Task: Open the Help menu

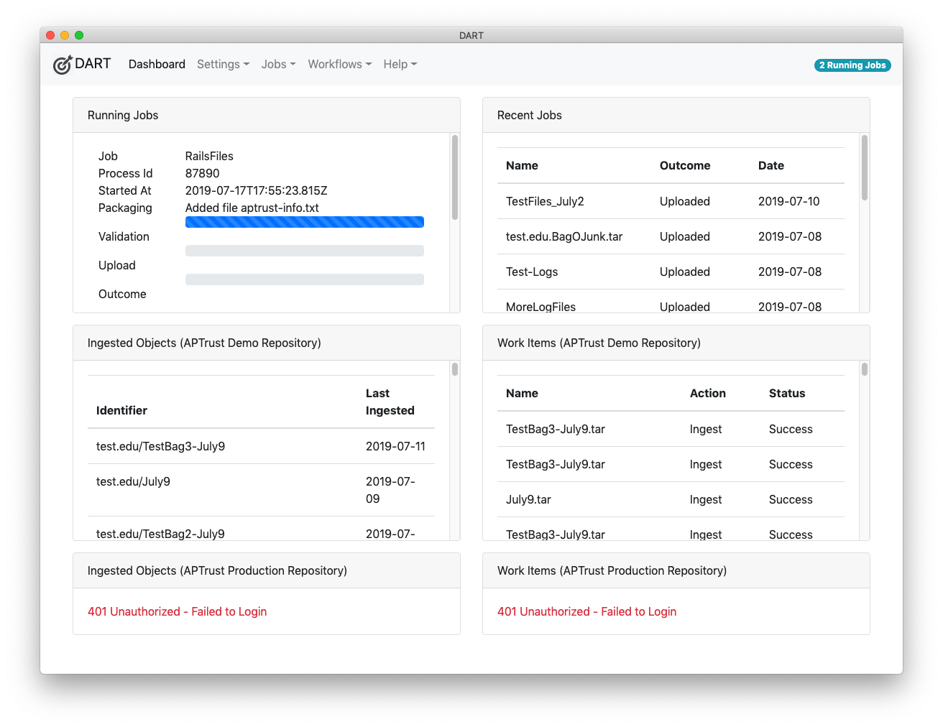Action: (x=400, y=64)
